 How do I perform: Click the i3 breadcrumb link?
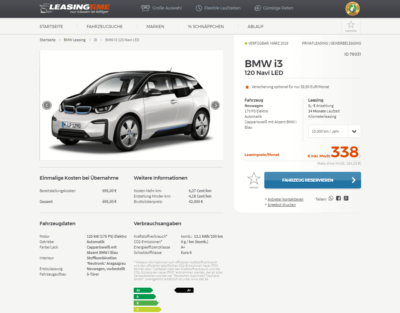coord(95,40)
